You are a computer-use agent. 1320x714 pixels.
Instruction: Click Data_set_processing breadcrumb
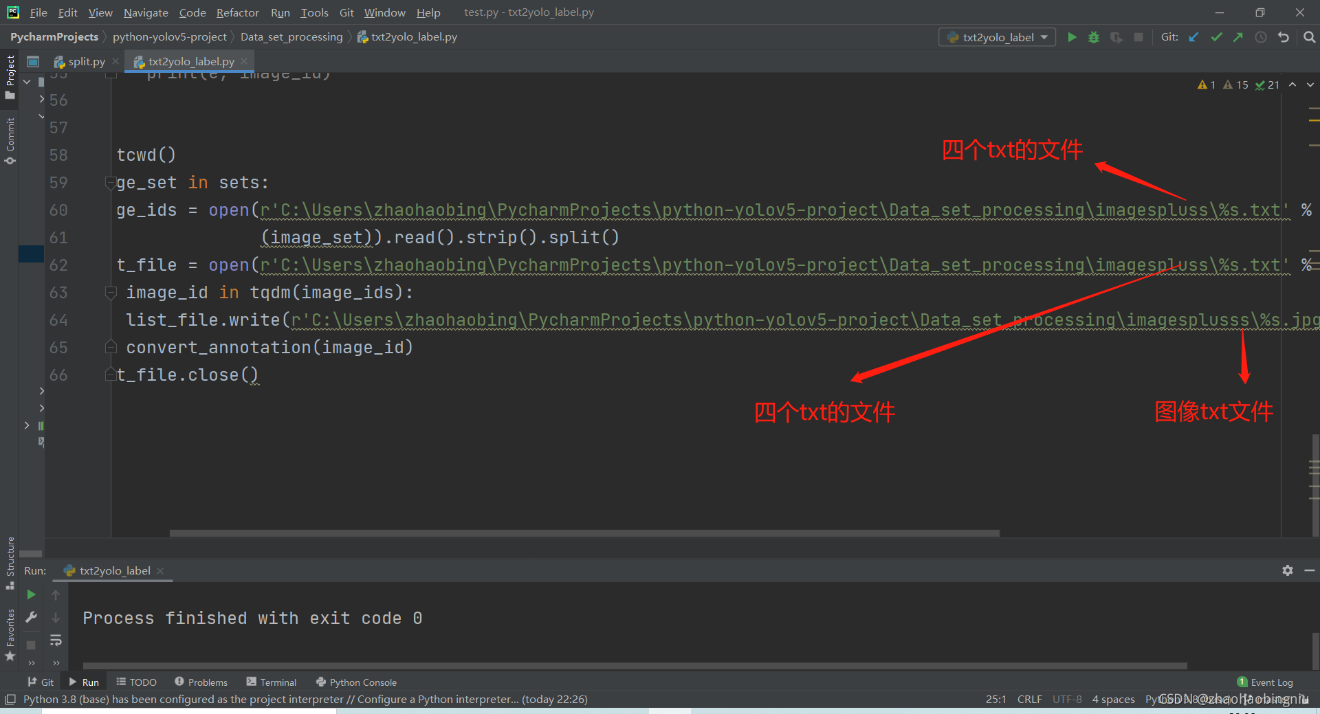click(x=291, y=37)
